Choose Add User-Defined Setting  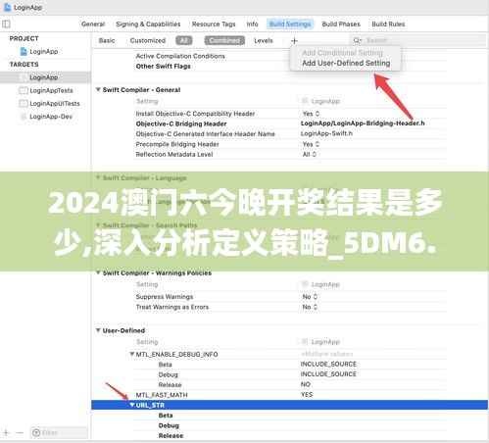pos(346,63)
